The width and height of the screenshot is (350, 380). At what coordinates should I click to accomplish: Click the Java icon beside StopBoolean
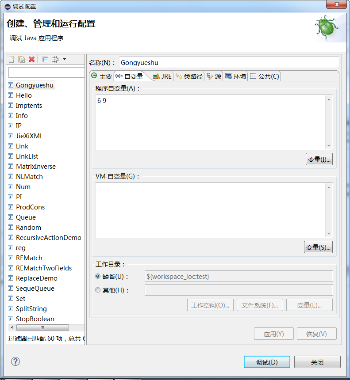[x=11, y=319]
